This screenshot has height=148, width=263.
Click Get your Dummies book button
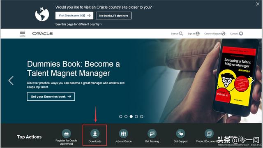tap(51, 97)
